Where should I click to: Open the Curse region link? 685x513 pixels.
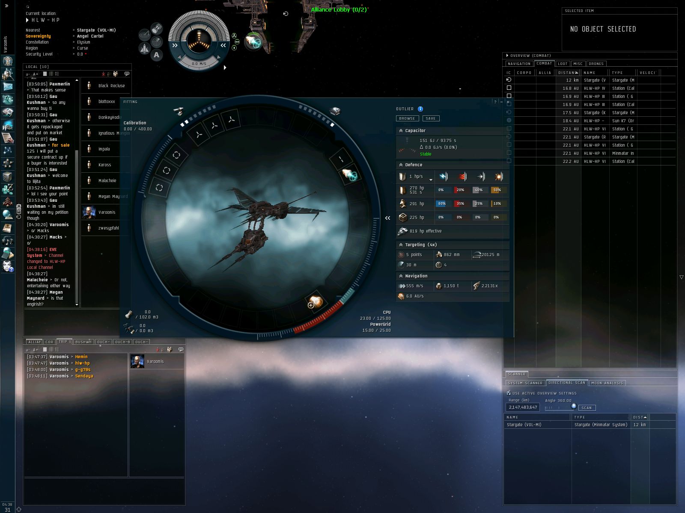click(83, 48)
